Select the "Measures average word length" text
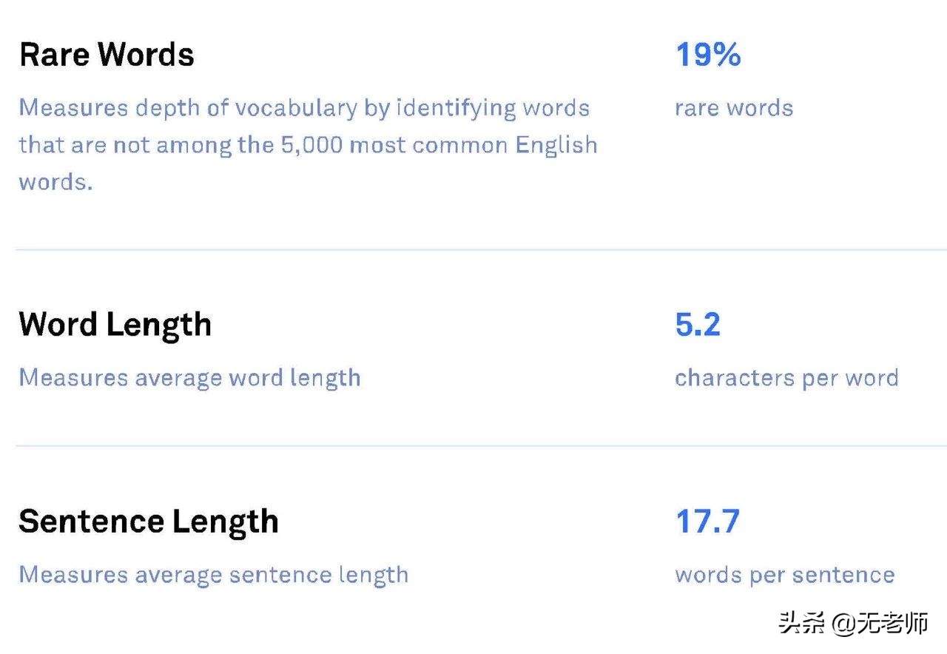 [189, 377]
